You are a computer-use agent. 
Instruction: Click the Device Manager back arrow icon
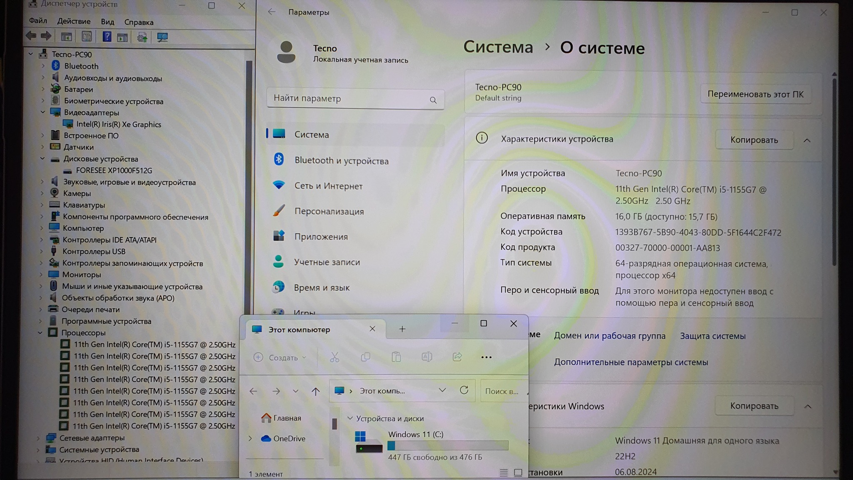31,36
